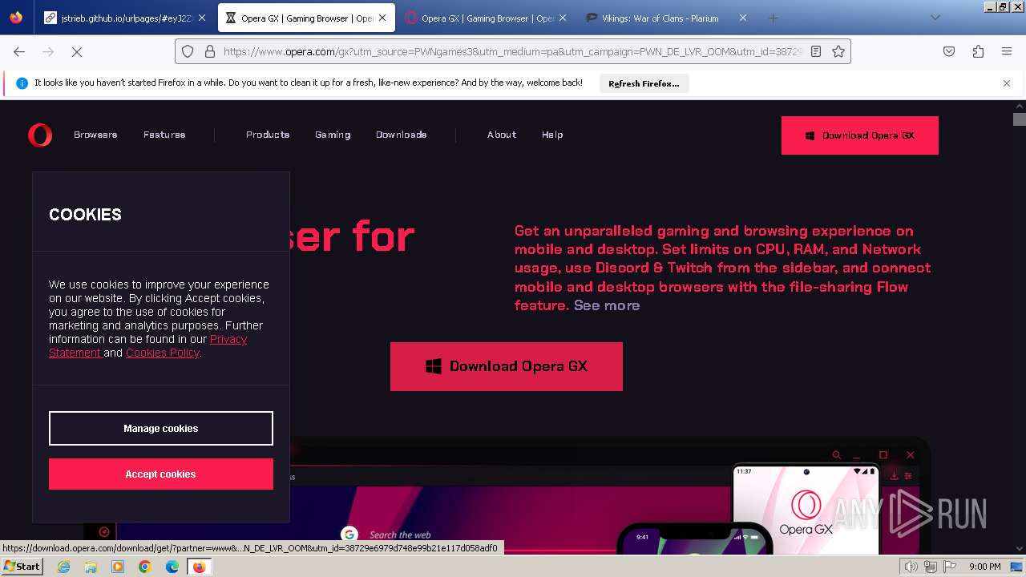
Task: Click the Firefox icon in the tab bar
Action: 16,18
